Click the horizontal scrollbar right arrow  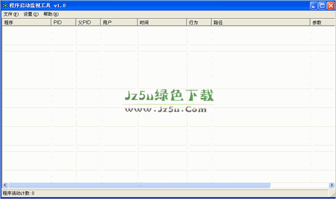[331, 185]
